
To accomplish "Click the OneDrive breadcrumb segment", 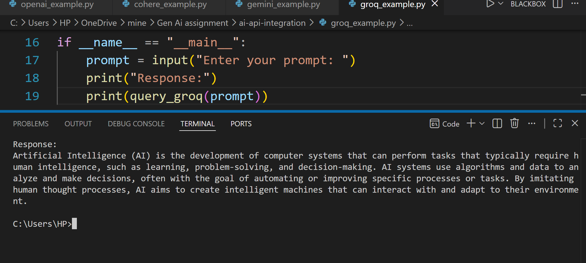I will click(x=99, y=23).
